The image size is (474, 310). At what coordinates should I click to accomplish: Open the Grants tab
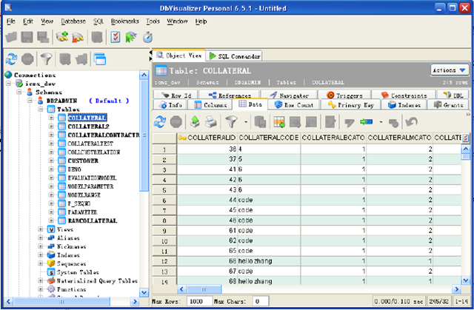coord(448,105)
